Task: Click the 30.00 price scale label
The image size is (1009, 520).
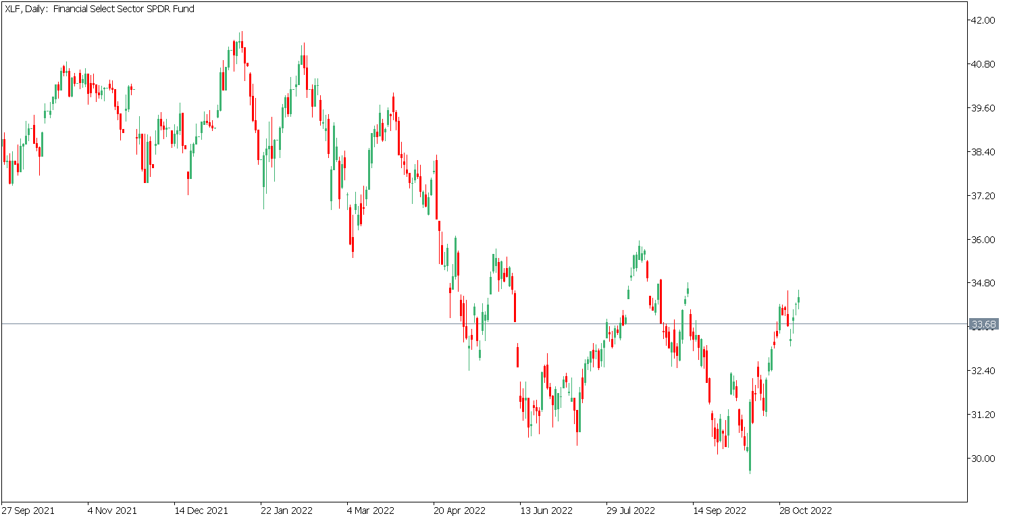Action: pos(983,459)
